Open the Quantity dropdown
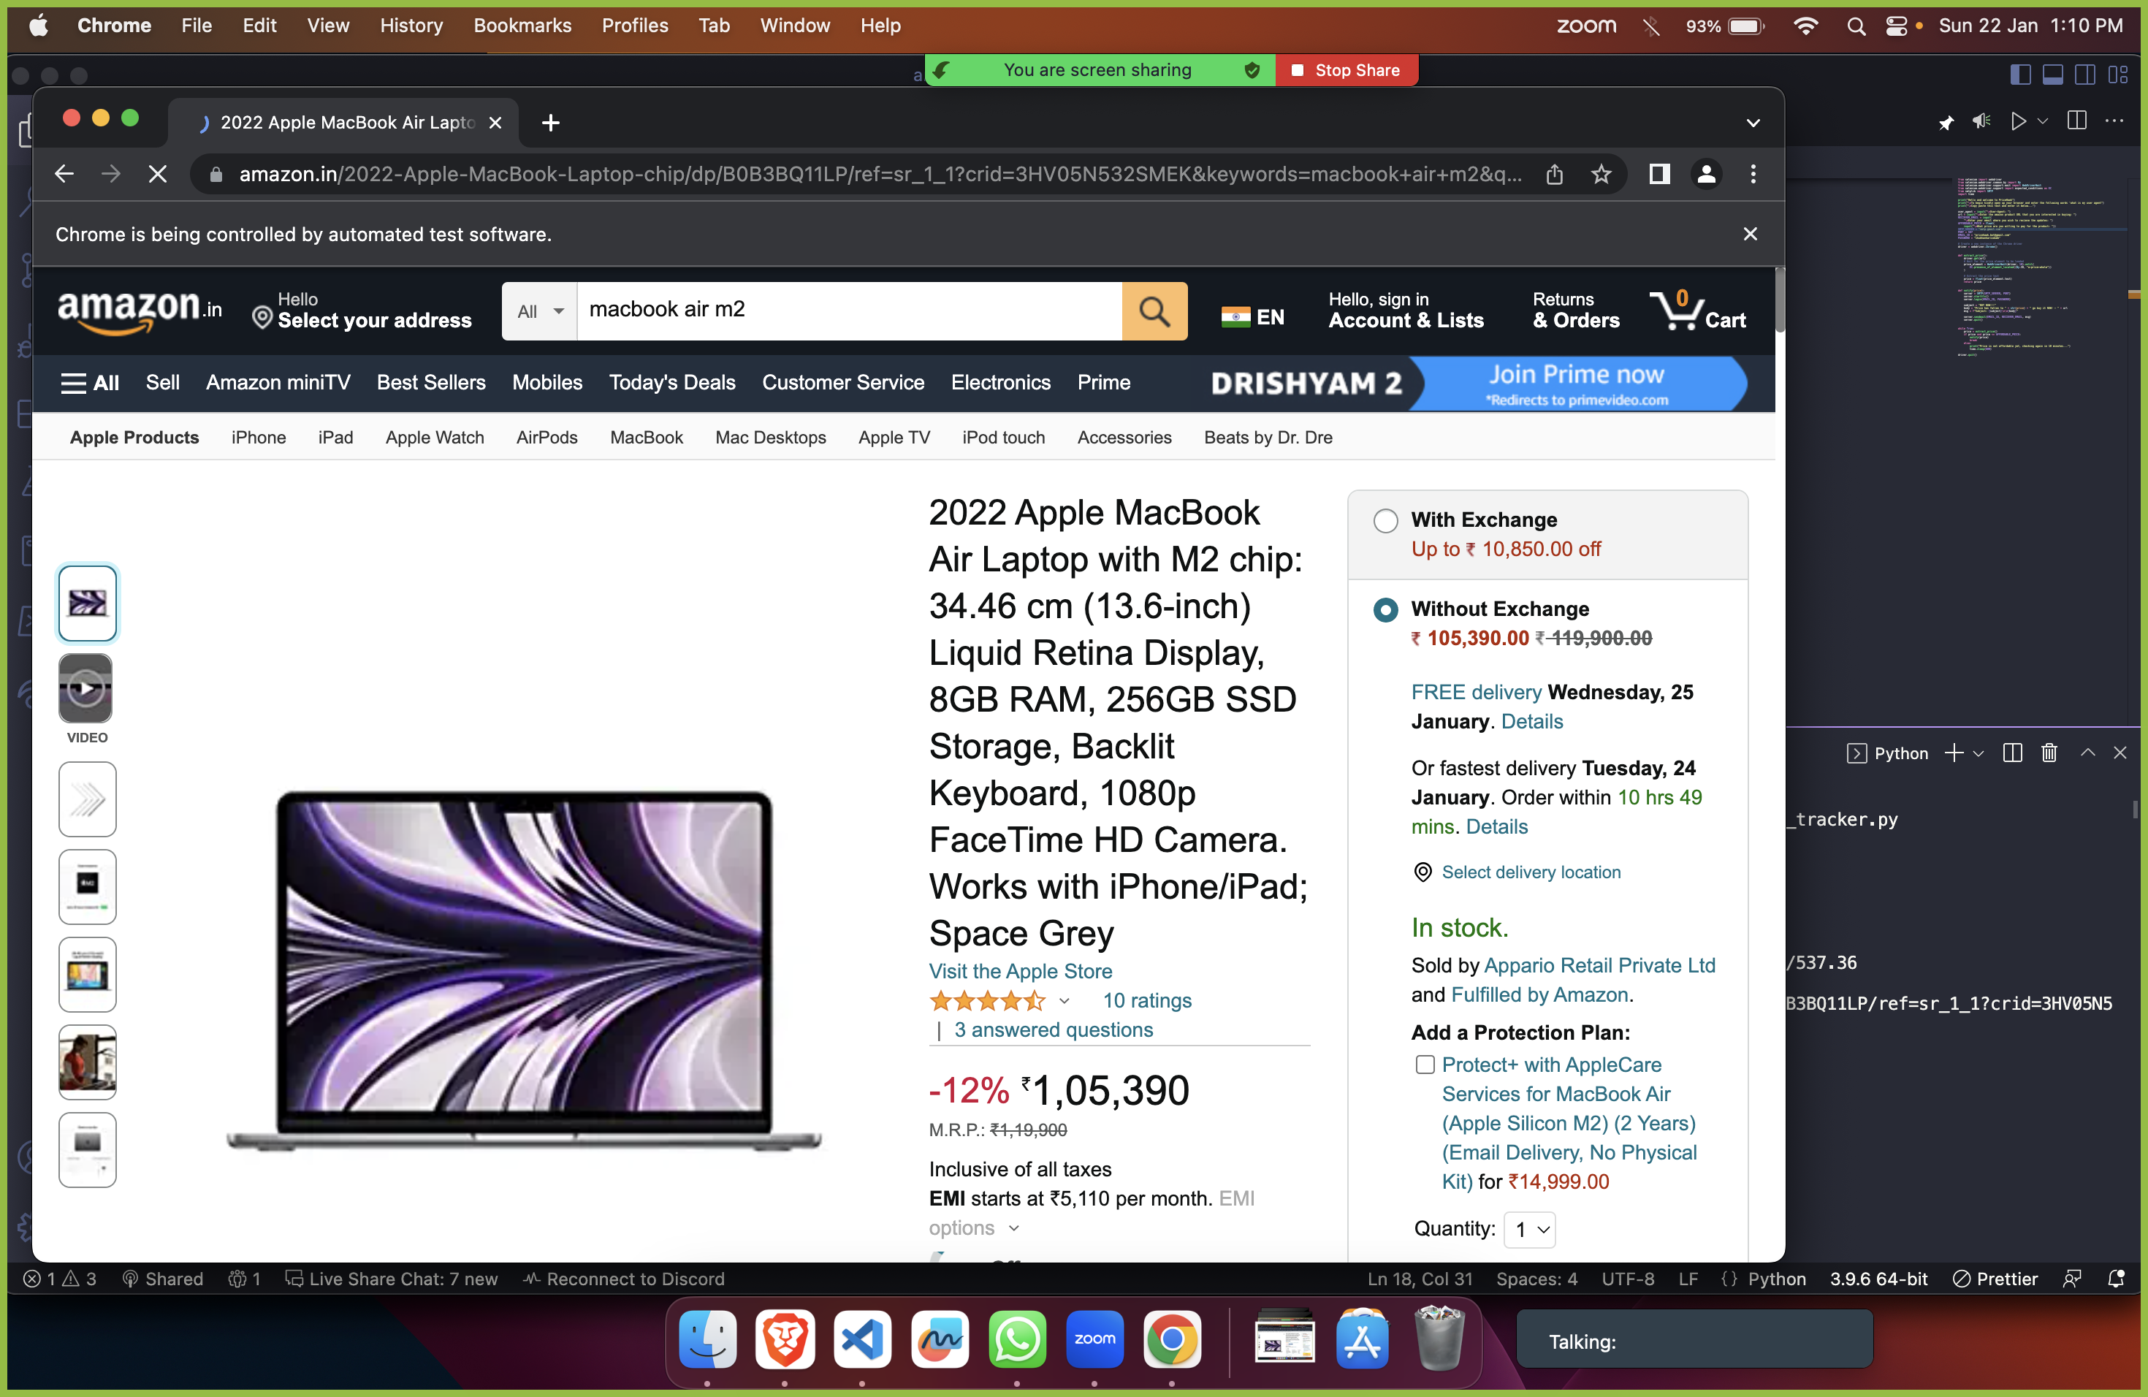The image size is (2148, 1397). click(x=1530, y=1229)
